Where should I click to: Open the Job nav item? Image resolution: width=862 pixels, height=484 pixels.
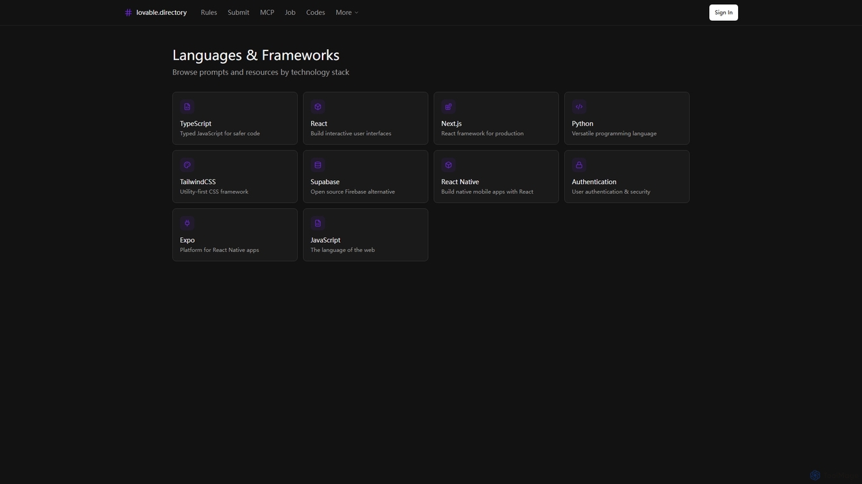[x=290, y=13]
